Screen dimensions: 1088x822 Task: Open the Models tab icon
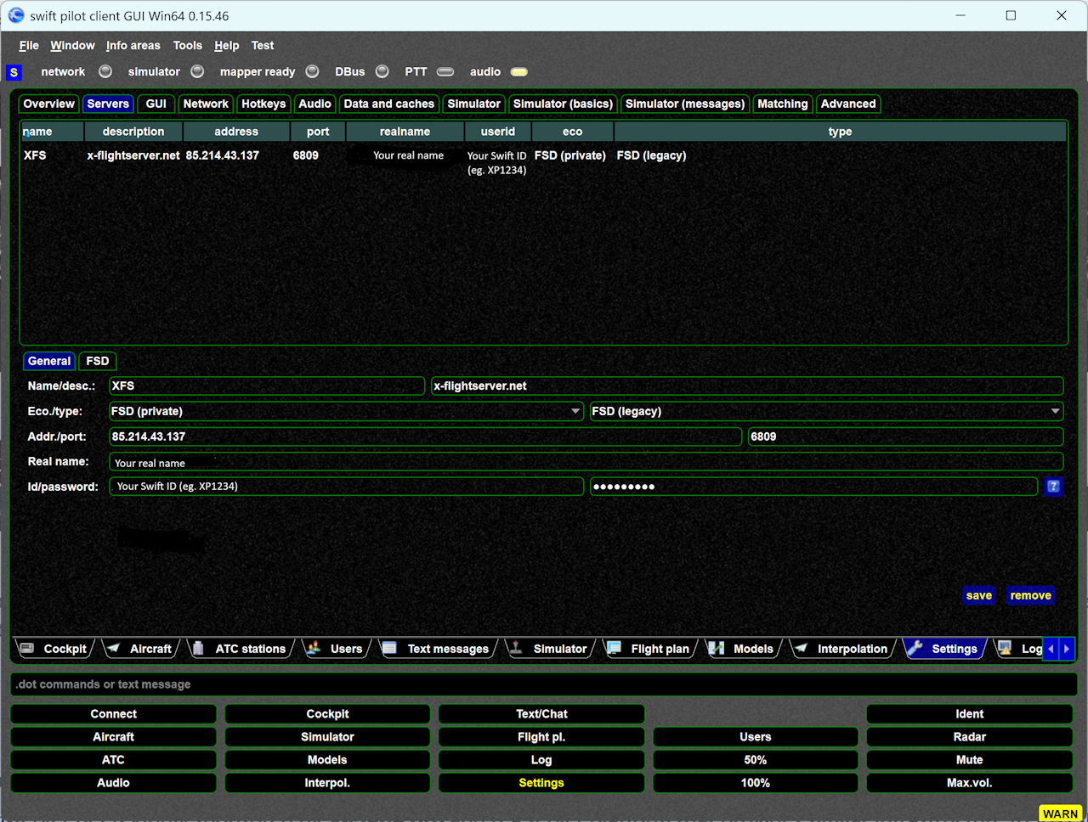(717, 649)
